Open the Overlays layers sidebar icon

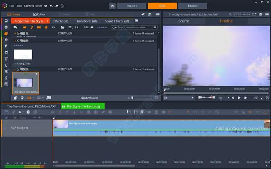[6, 72]
